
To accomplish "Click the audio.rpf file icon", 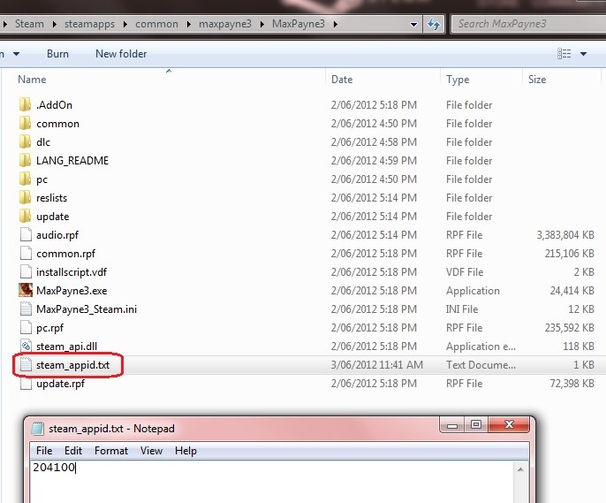I will click(x=26, y=234).
